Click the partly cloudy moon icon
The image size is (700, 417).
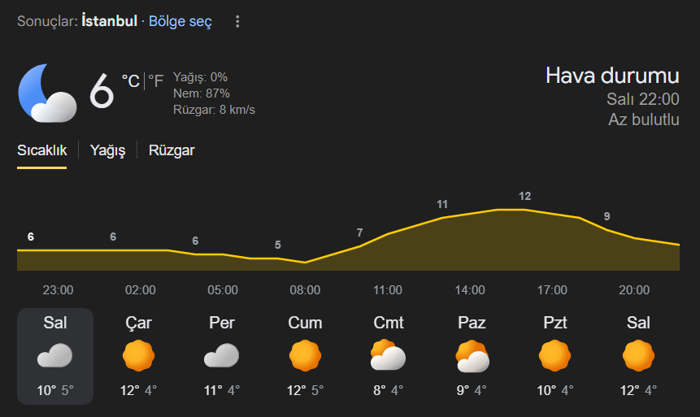(47, 93)
